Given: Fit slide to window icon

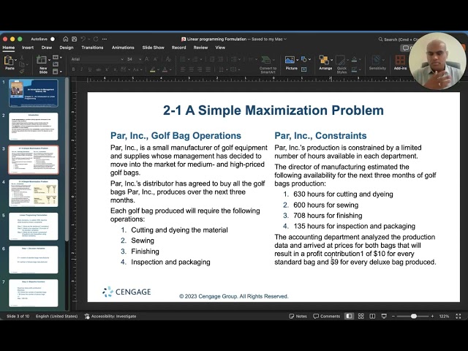Looking at the screenshot, I should 458,316.
